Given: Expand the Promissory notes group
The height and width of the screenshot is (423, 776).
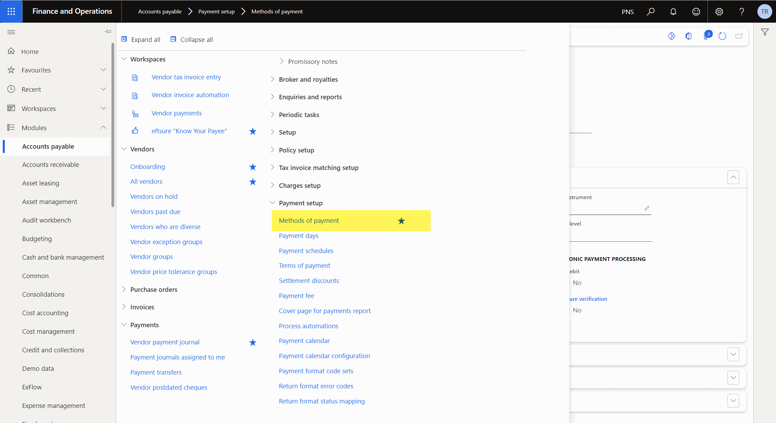Looking at the screenshot, I should click(x=282, y=61).
